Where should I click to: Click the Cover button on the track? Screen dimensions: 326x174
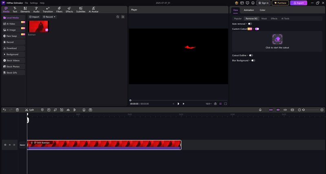pyautogui.click(x=22, y=145)
